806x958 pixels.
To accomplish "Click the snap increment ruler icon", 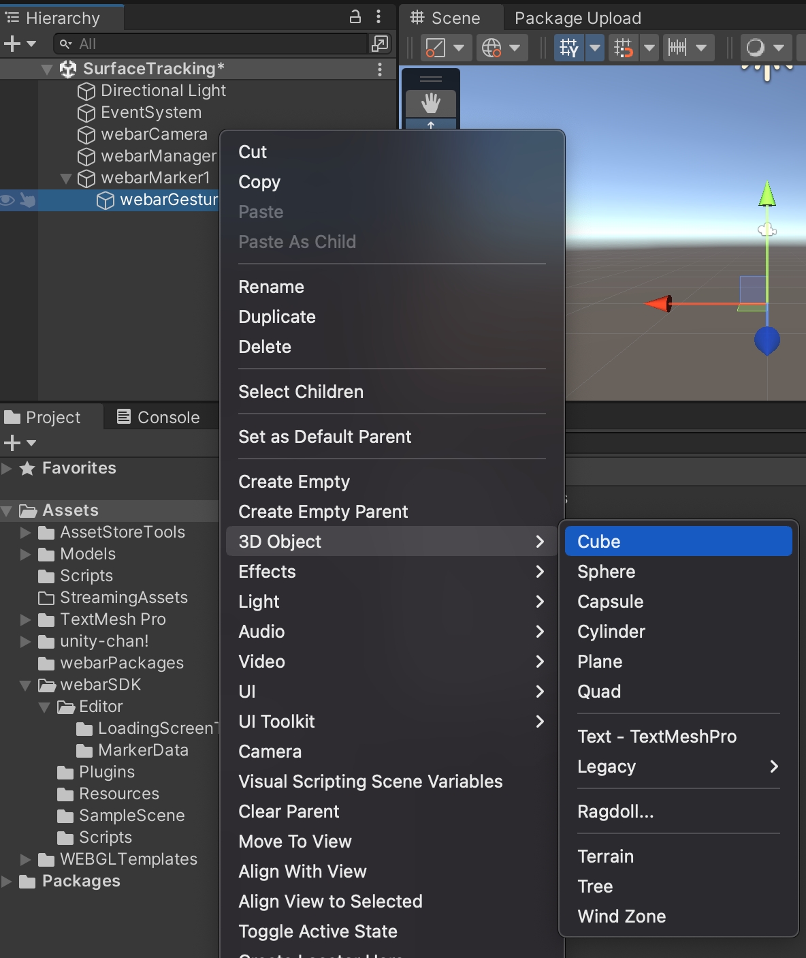I will (677, 48).
